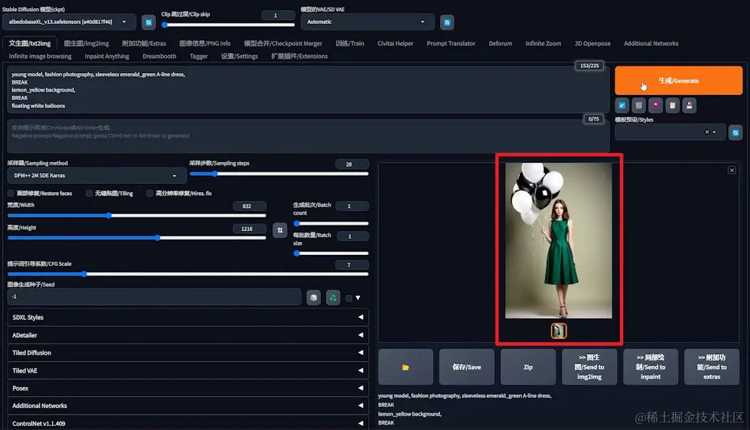Open the Settings tab

239,56
